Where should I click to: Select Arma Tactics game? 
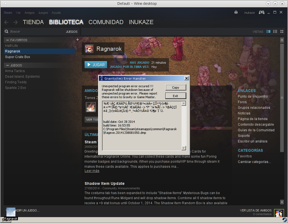pos(39,71)
